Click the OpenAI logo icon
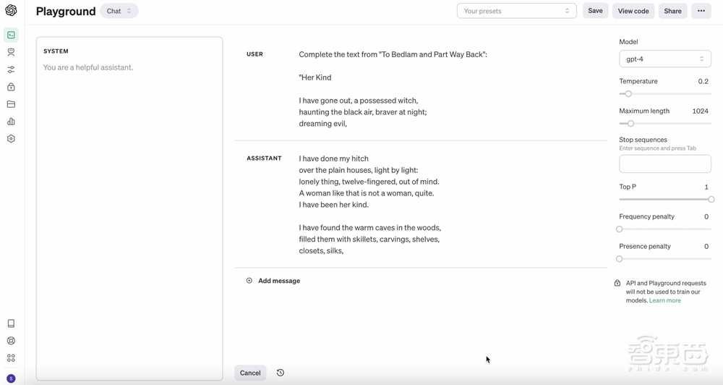 (11, 11)
